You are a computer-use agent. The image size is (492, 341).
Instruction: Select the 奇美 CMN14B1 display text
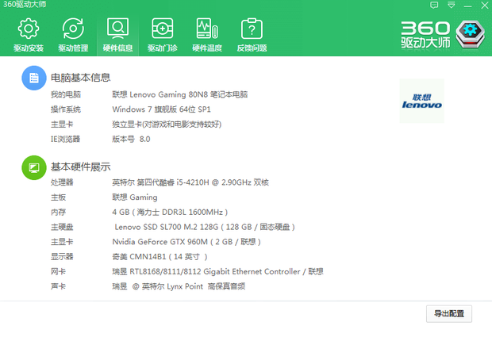click(160, 257)
